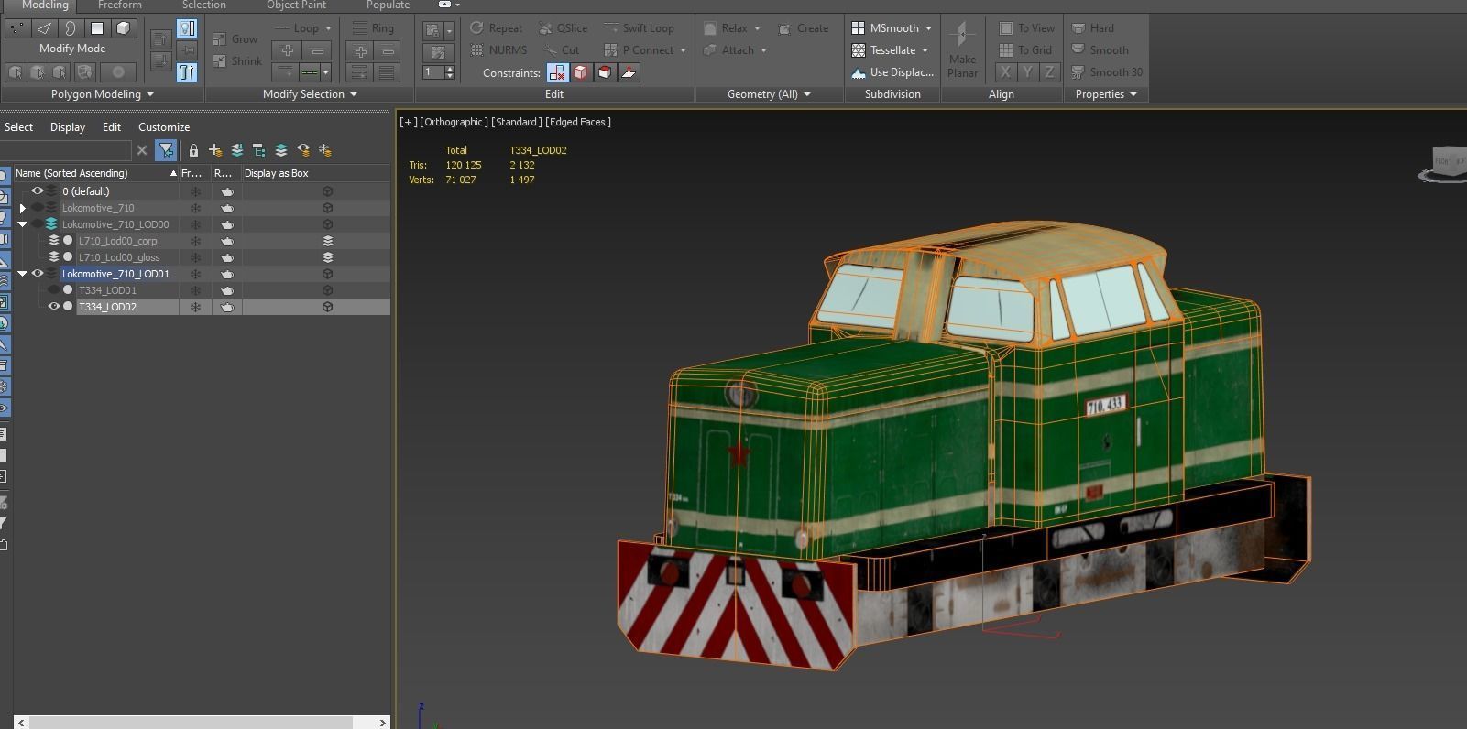The width and height of the screenshot is (1467, 729).
Task: Click Freeze All Layers snowflake icon
Action: [x=325, y=150]
